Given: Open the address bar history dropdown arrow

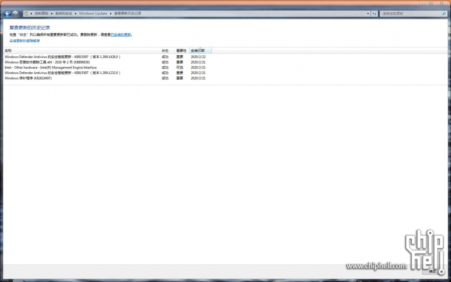Looking at the screenshot, I should [x=368, y=13].
